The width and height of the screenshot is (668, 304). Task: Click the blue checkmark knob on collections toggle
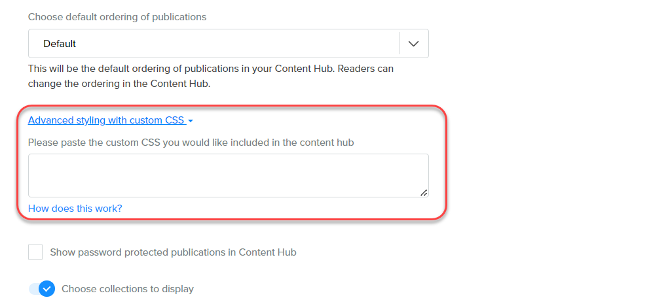tap(46, 289)
